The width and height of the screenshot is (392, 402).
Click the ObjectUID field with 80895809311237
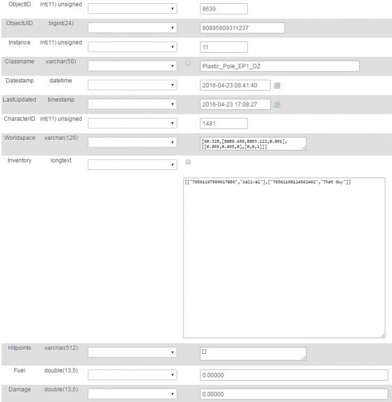pos(242,28)
